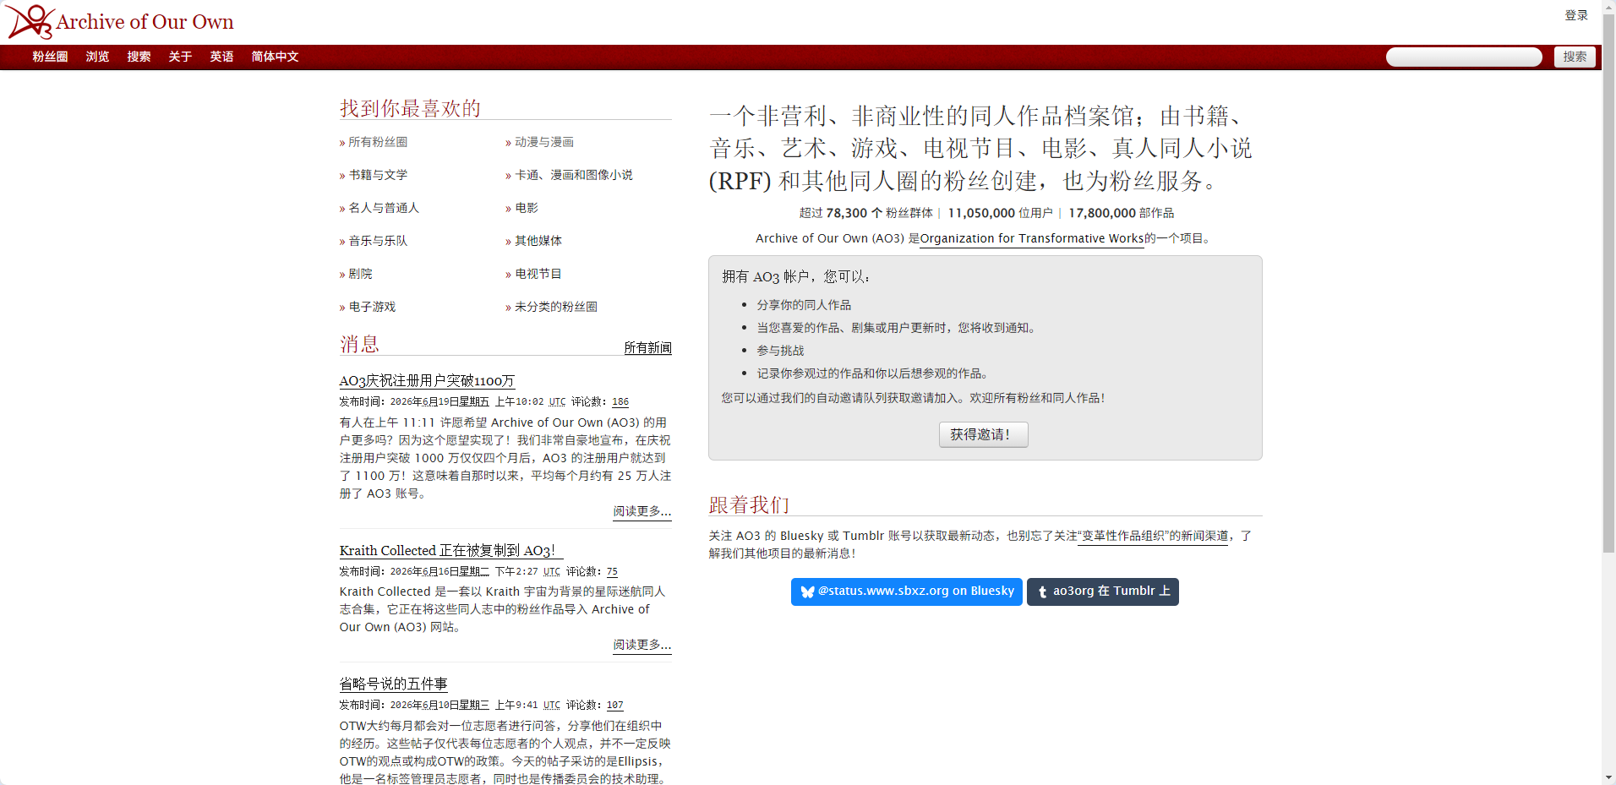Click the Archive of Our Own logo icon
Image resolution: width=1616 pixels, height=785 pixels.
(x=30, y=22)
